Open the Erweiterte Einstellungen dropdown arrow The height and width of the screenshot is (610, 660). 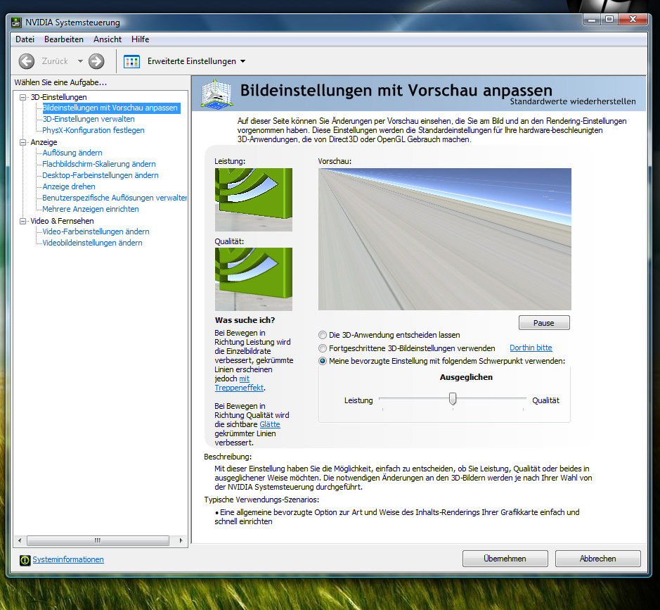point(243,61)
